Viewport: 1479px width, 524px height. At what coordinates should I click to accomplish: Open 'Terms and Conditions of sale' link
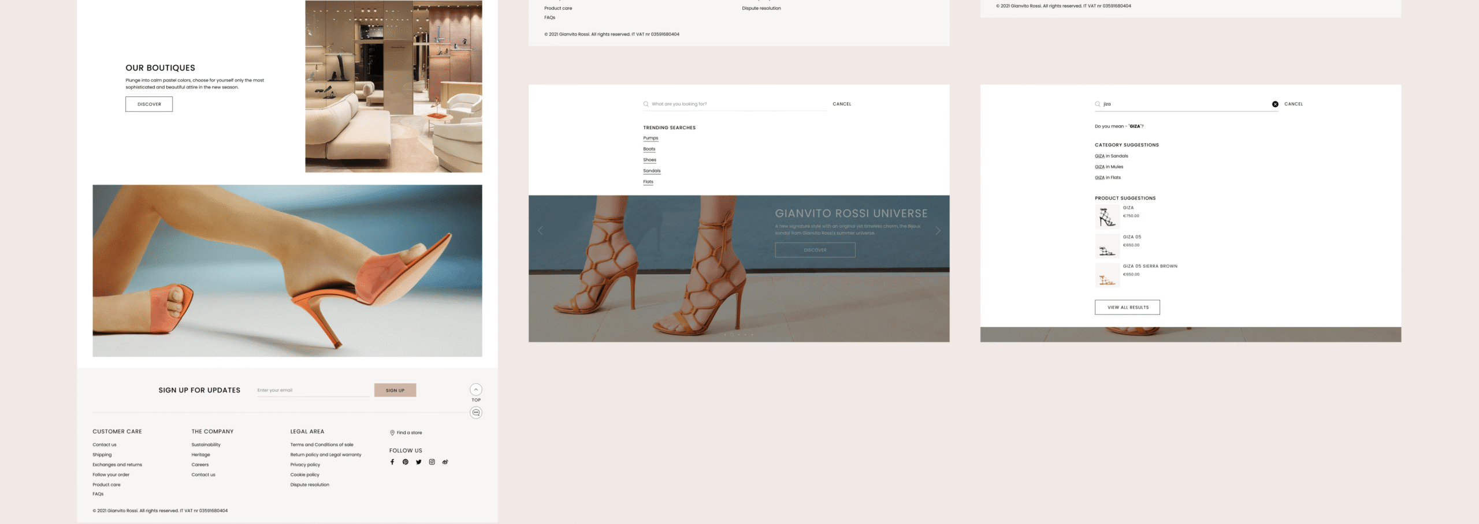(322, 444)
